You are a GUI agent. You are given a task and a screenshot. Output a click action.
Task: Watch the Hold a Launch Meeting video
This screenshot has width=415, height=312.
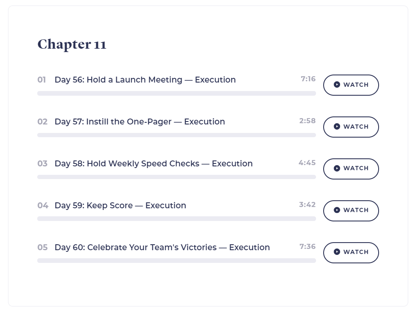(351, 85)
